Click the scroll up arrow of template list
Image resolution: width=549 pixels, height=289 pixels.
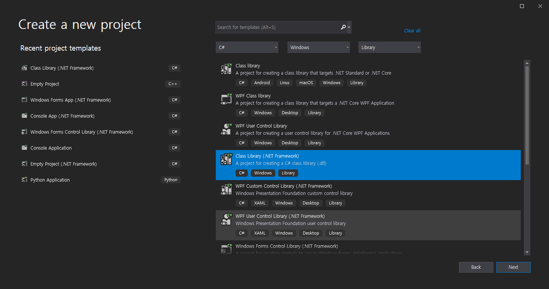[x=527, y=63]
